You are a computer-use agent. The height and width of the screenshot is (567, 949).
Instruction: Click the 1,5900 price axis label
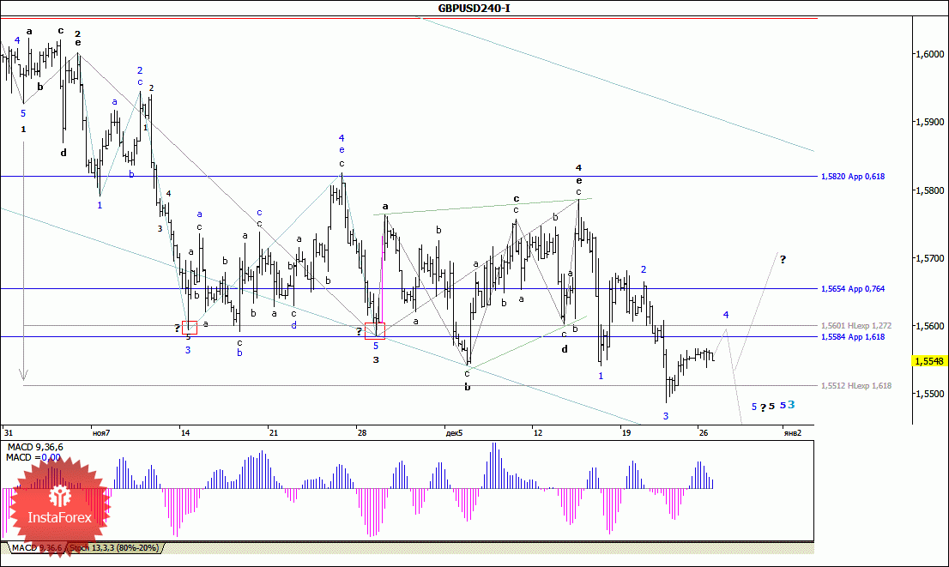point(929,122)
